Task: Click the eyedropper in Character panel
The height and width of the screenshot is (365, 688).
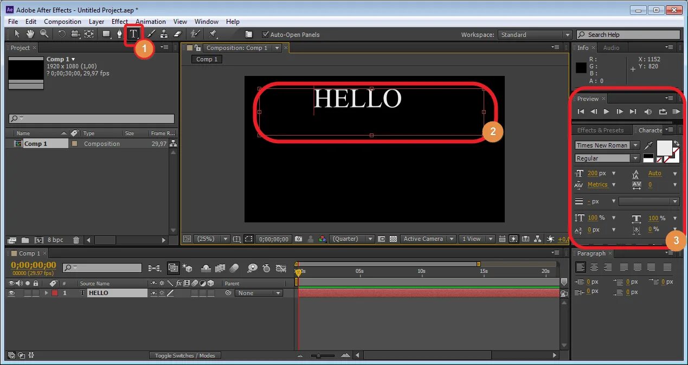Action: 648,145
